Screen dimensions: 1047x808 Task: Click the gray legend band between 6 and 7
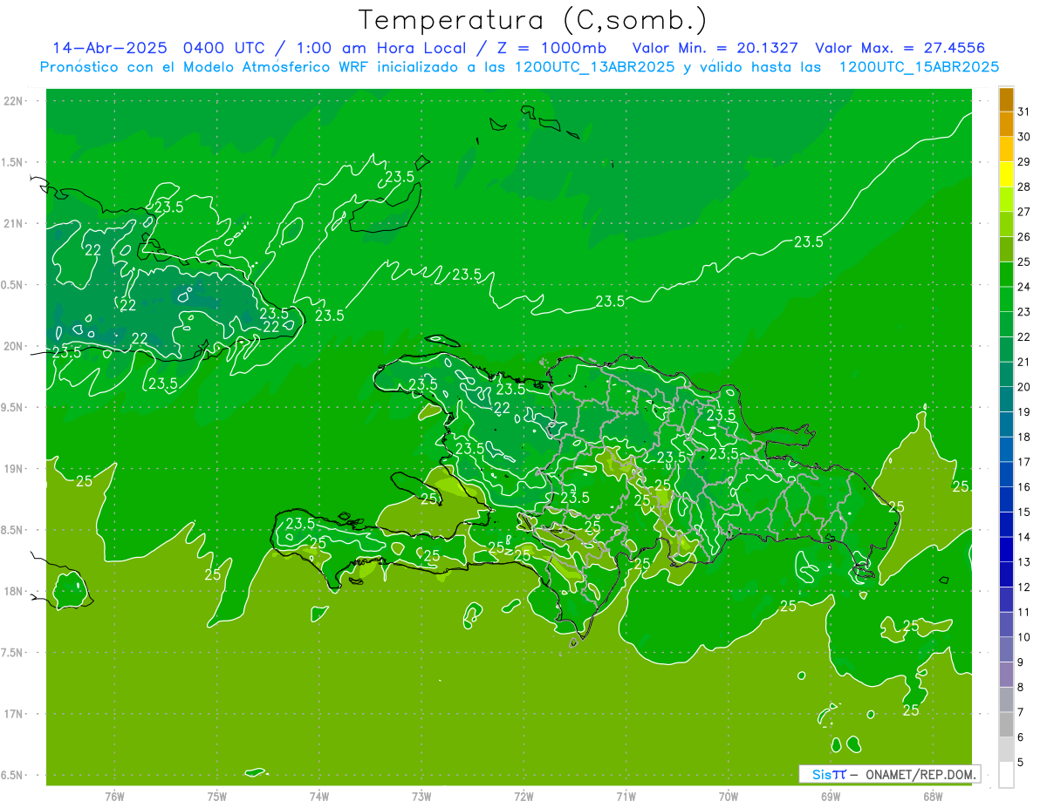click(x=1006, y=725)
